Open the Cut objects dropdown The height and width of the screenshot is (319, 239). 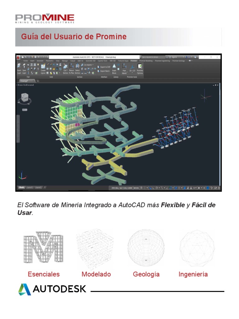87,65
